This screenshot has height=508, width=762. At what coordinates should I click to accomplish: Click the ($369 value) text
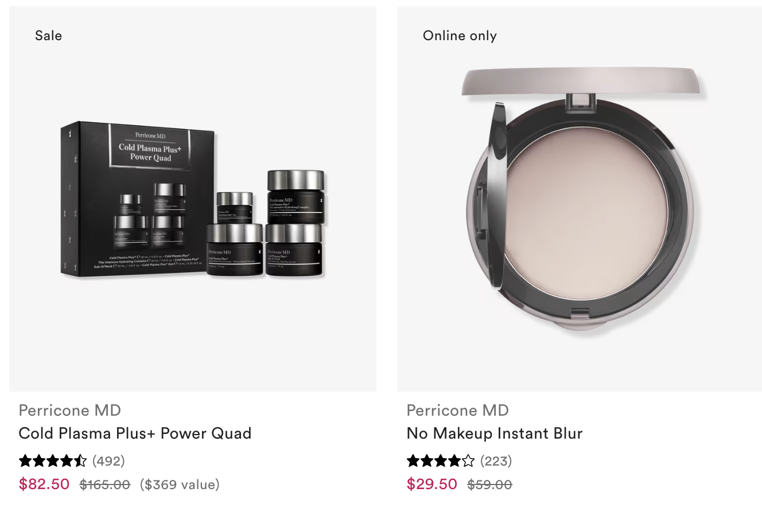tap(180, 484)
